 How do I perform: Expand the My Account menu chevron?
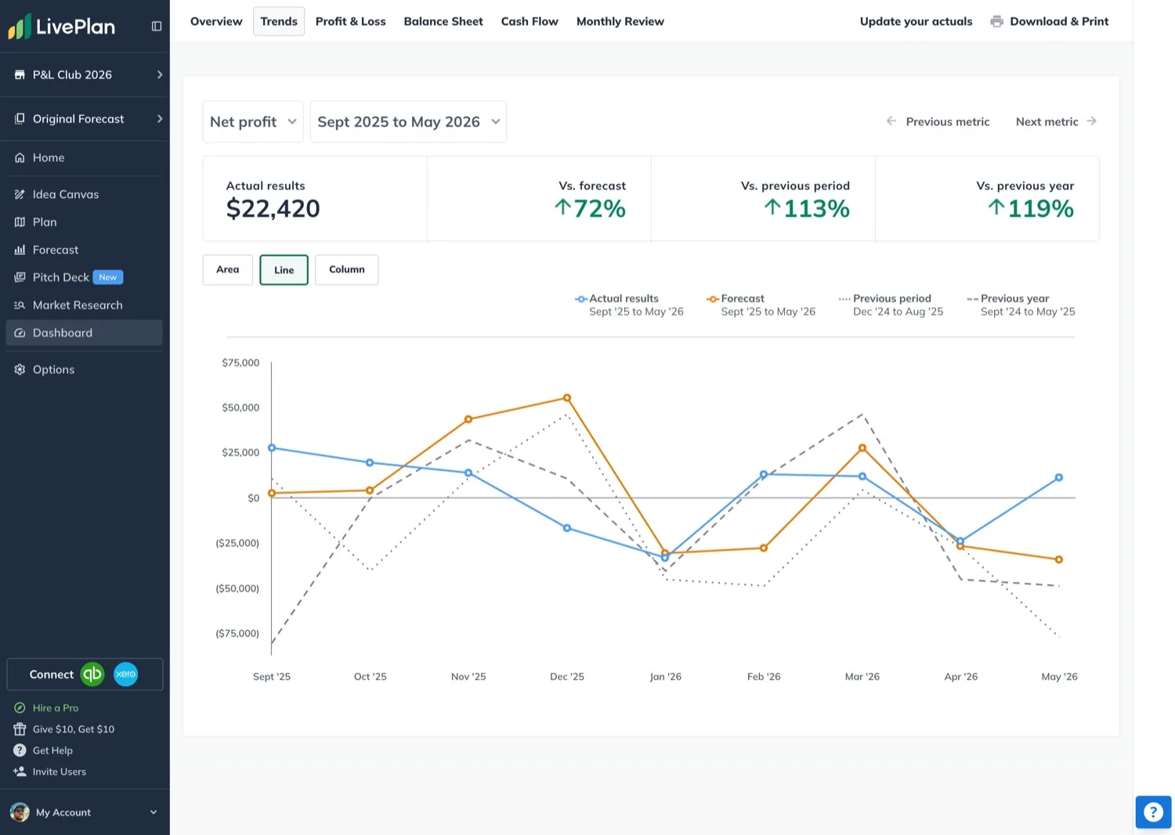[x=154, y=812]
